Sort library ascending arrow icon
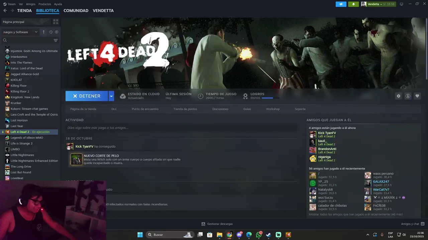The height and width of the screenshot is (240, 428). coord(43,32)
